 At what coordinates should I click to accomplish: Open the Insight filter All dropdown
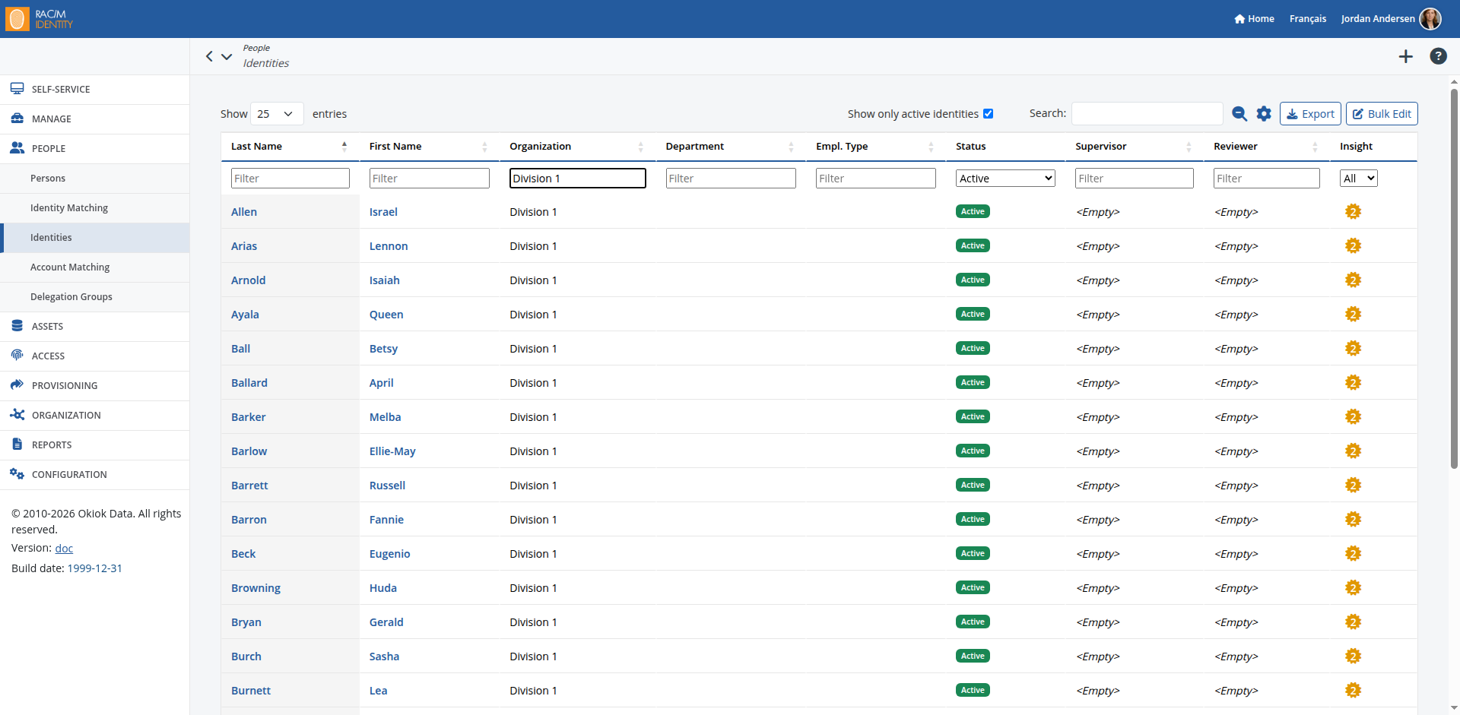1358,179
